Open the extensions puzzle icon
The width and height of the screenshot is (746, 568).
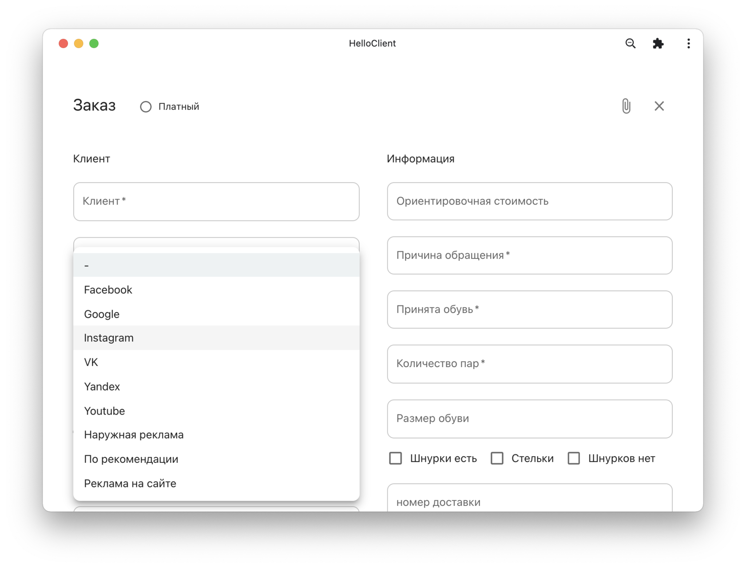(x=658, y=43)
